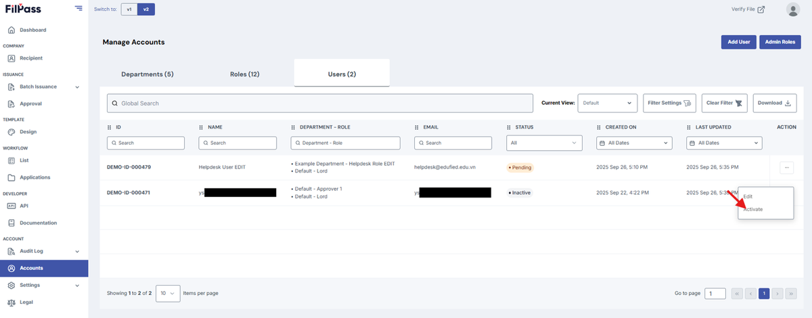Click the Accounts user icon
The height and width of the screenshot is (318, 812).
click(12, 268)
